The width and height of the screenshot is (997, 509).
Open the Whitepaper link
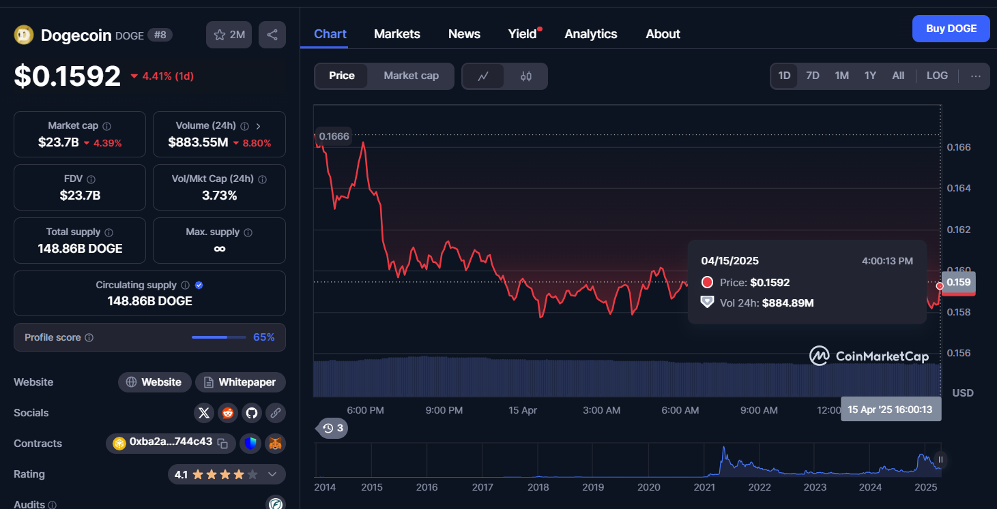click(x=240, y=382)
